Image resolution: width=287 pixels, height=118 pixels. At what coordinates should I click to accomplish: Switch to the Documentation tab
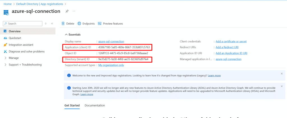95,106
